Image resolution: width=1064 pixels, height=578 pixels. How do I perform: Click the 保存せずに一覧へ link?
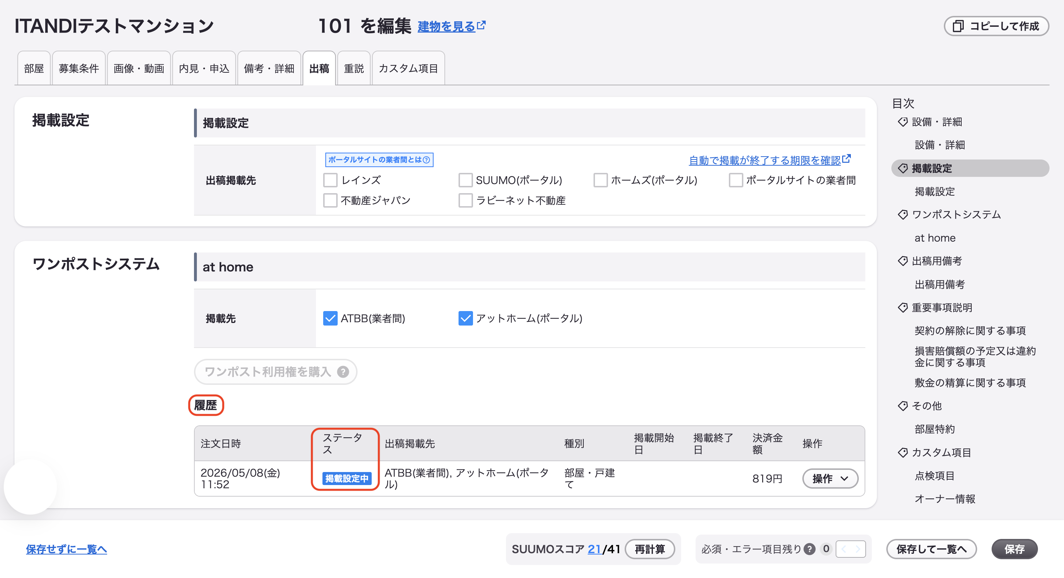point(67,549)
